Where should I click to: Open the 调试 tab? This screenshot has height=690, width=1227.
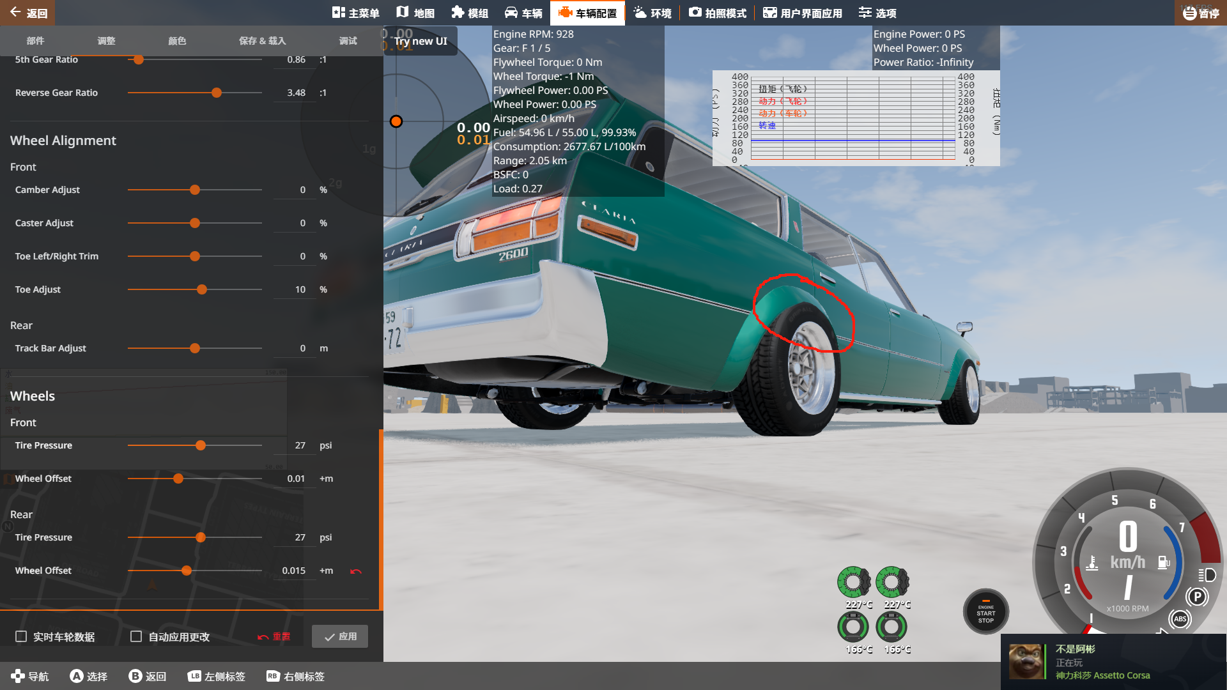click(348, 41)
